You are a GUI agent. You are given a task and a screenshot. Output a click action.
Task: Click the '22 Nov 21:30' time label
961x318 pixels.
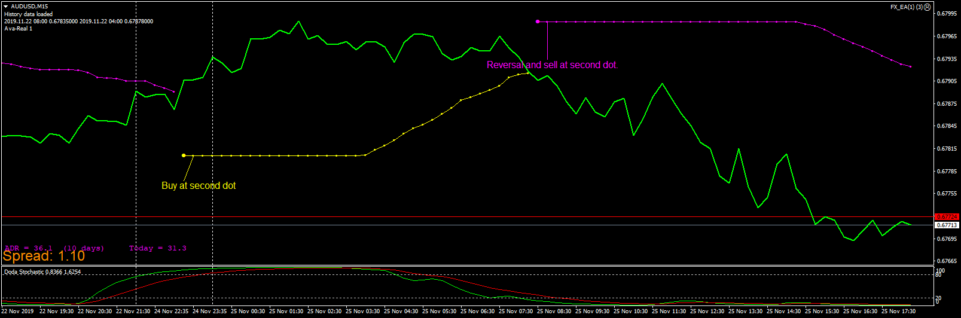(x=133, y=311)
